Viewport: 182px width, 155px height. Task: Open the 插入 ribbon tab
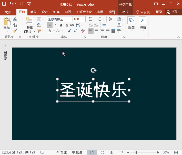[33, 12]
